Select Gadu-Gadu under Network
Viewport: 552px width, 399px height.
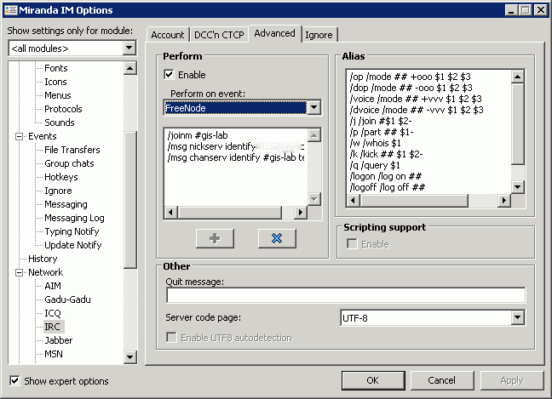(67, 299)
